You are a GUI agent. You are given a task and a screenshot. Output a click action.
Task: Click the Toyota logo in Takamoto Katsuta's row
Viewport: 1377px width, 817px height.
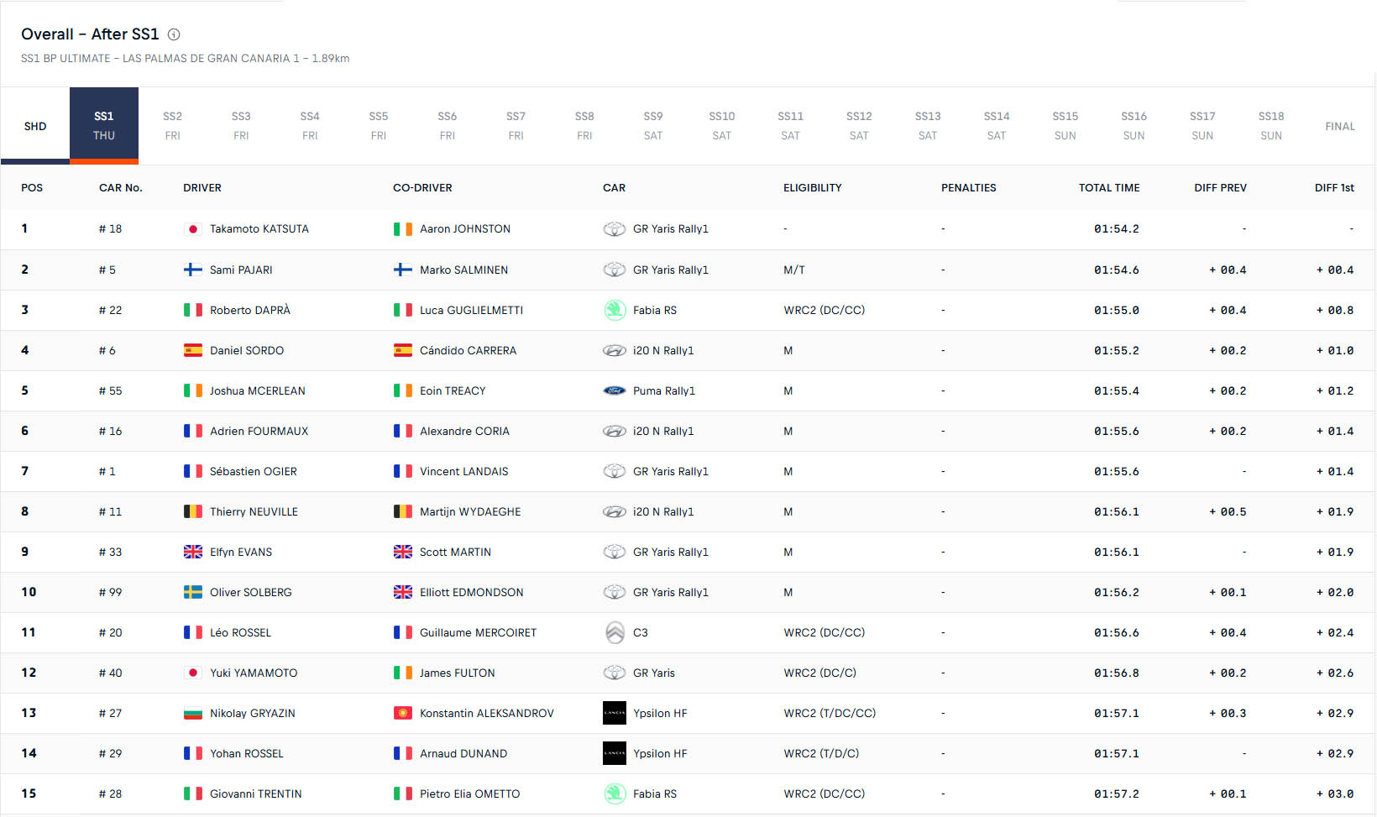coord(615,229)
